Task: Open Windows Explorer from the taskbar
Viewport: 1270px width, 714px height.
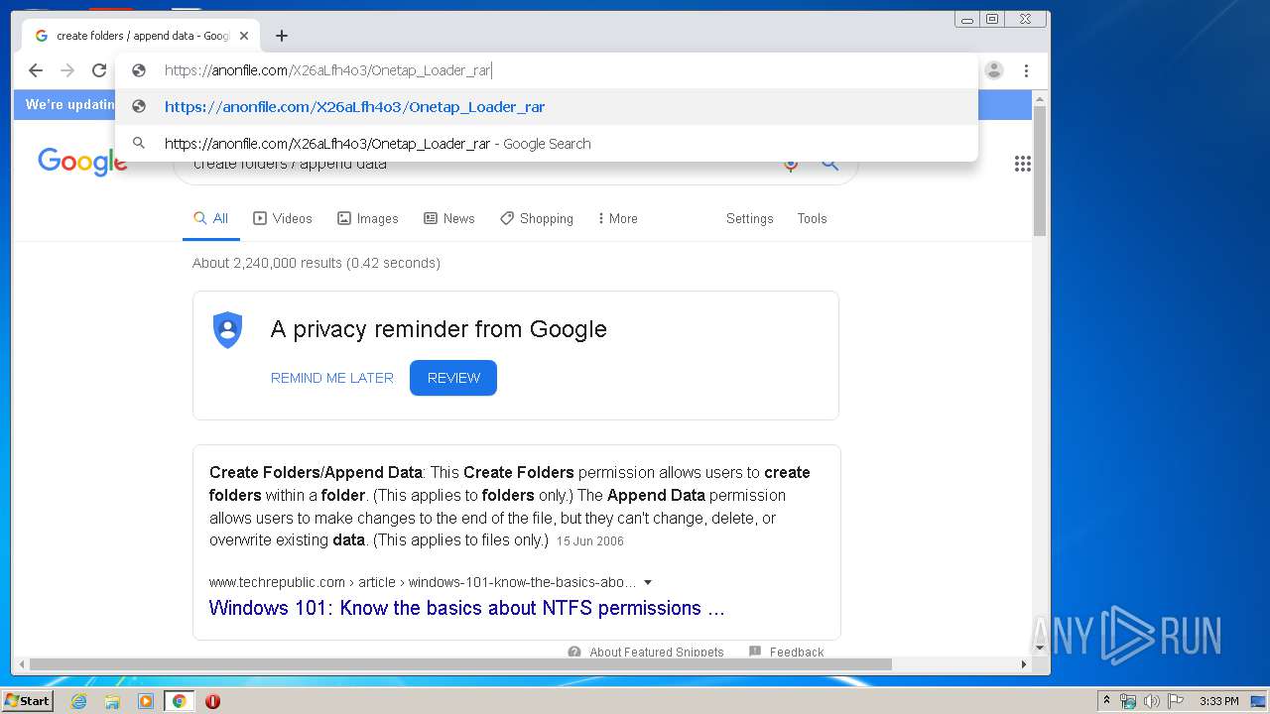Action: 112,701
